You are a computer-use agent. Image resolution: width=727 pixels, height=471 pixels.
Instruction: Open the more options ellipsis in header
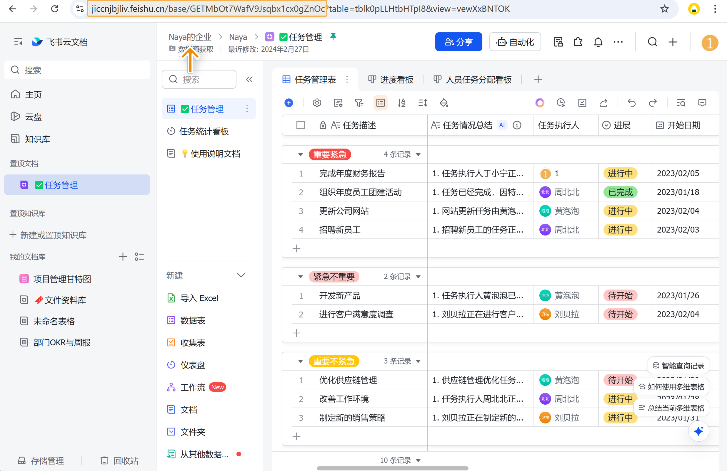click(x=618, y=42)
